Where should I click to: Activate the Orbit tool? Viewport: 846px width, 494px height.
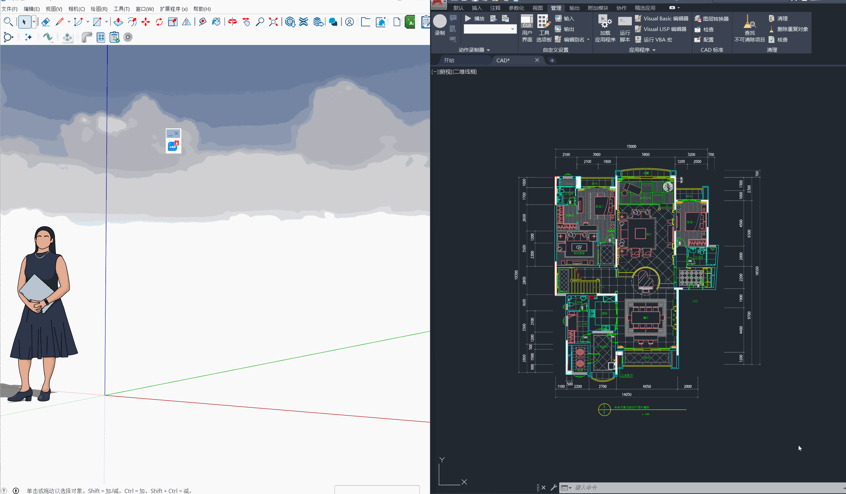click(233, 22)
